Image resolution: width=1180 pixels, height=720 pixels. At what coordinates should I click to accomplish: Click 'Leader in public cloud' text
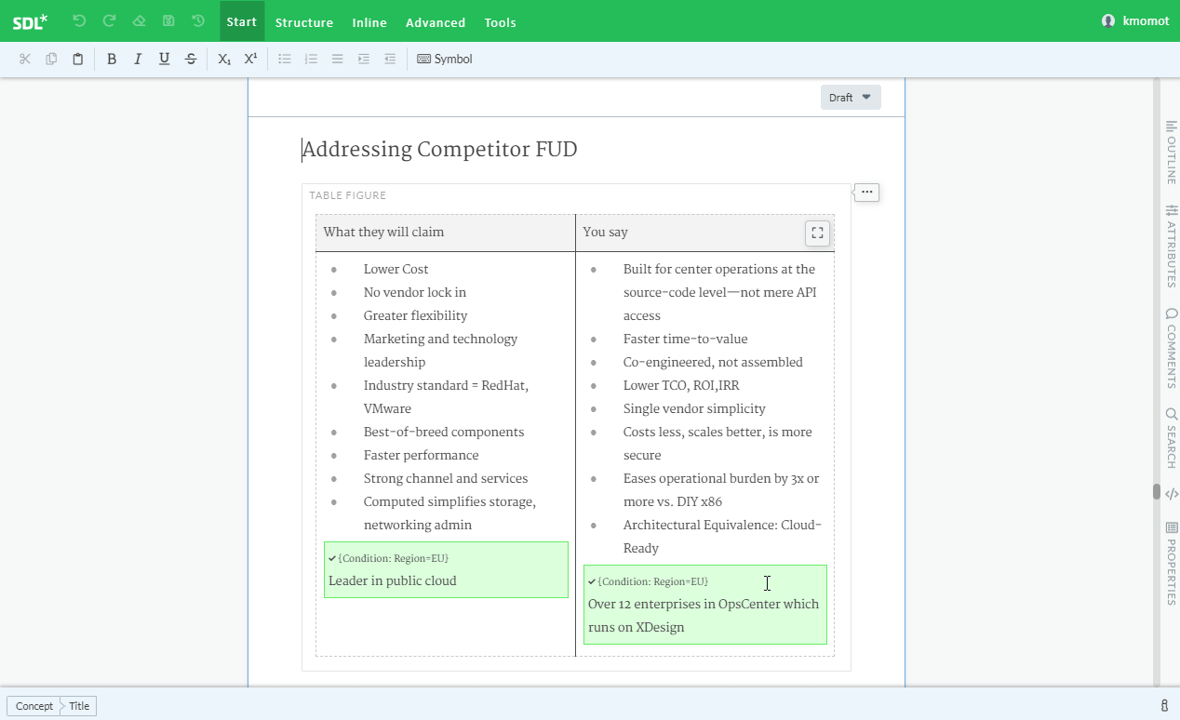393,580
